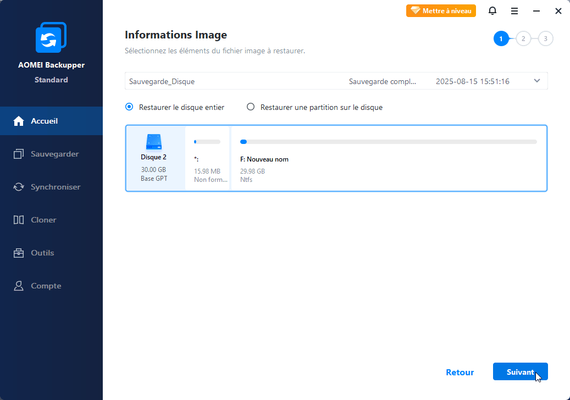Click the Suivant button
This screenshot has width=570, height=400.
pyautogui.click(x=520, y=371)
